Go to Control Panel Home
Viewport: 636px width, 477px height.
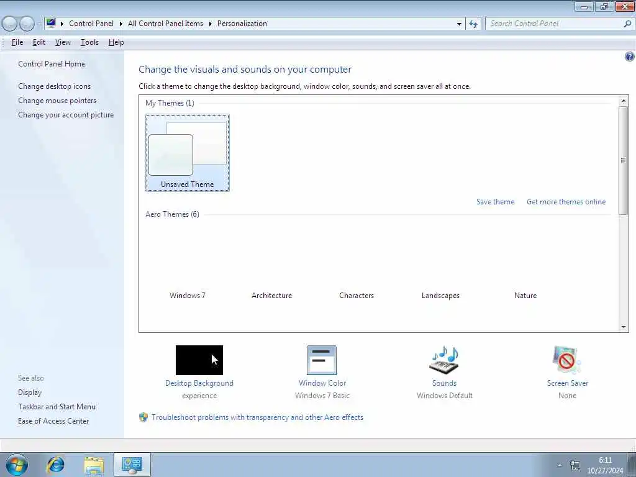pyautogui.click(x=52, y=64)
